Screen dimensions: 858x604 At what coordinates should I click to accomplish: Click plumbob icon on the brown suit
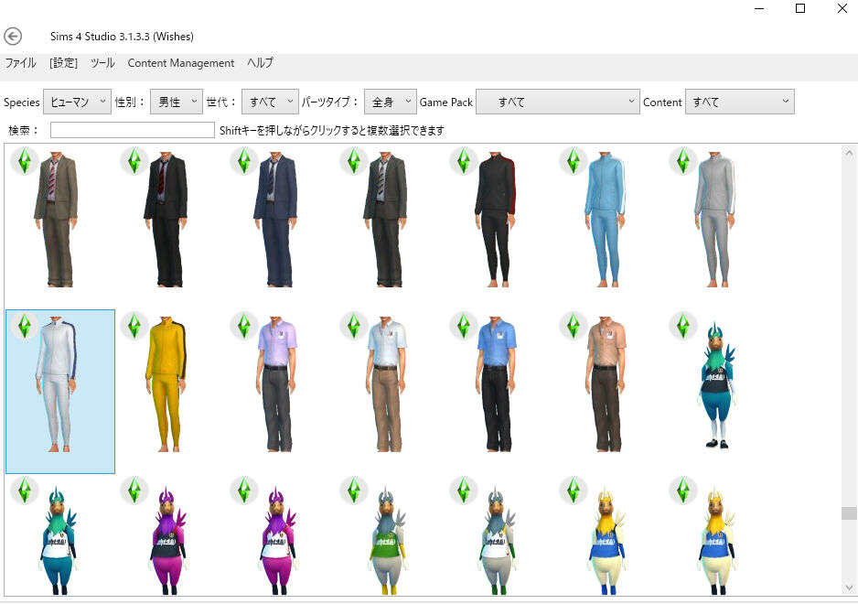click(x=25, y=161)
